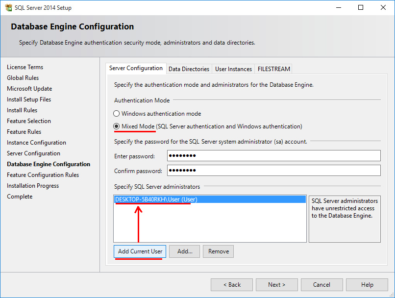This screenshot has width=395, height=298.
Task: Minimize the SQL Server 2014 Setup window
Action: pyautogui.click(x=339, y=7)
